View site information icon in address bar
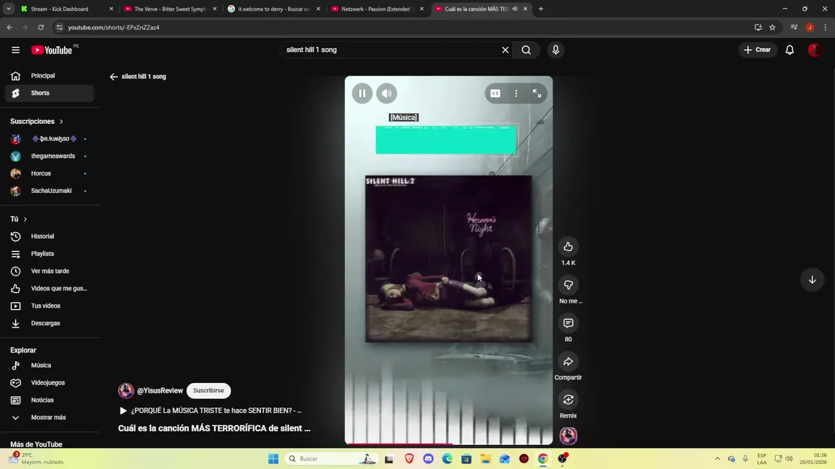This screenshot has height=469, width=835. coord(59,27)
